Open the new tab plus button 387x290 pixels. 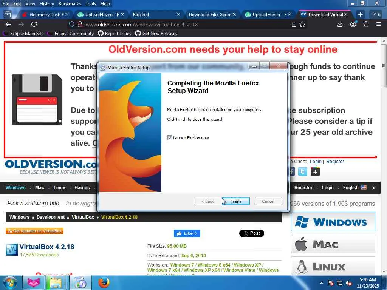pyautogui.click(x=360, y=15)
